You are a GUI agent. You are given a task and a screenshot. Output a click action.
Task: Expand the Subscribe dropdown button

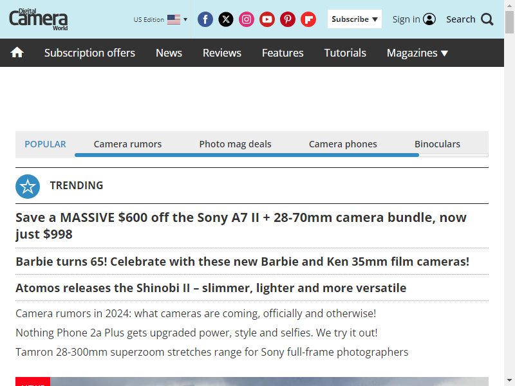[x=355, y=19]
